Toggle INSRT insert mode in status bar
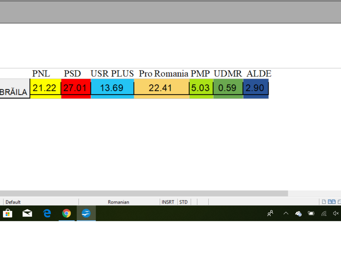The image size is (341, 255). pyautogui.click(x=168, y=202)
